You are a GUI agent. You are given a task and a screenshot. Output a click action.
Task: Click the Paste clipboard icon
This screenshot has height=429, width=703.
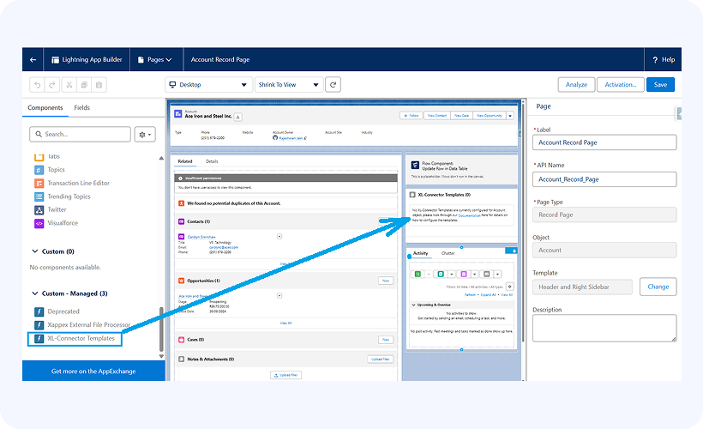pos(99,85)
